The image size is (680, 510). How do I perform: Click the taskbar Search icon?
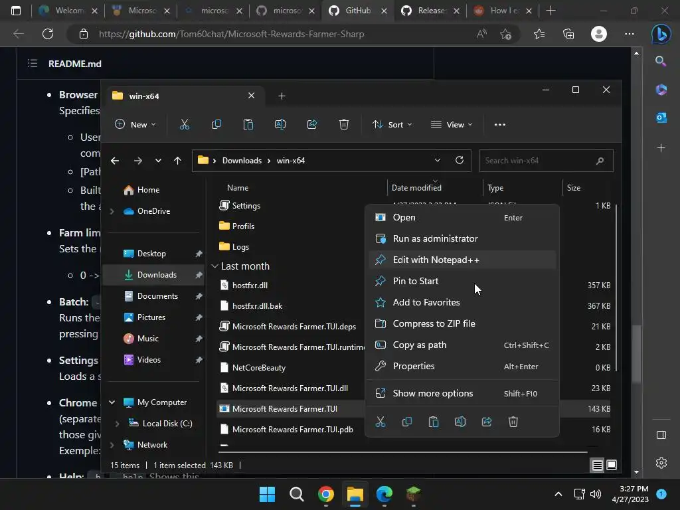point(297,494)
